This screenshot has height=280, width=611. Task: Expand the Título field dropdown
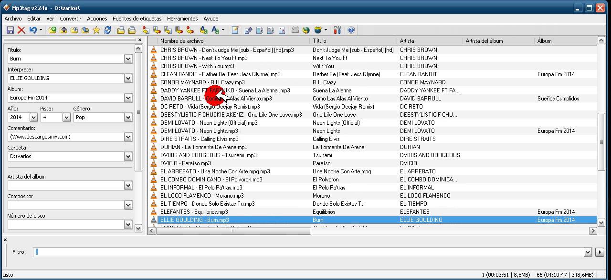click(128, 59)
